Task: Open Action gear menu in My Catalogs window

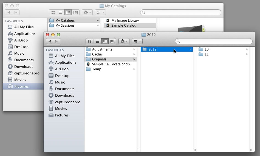Action: click(x=87, y=12)
